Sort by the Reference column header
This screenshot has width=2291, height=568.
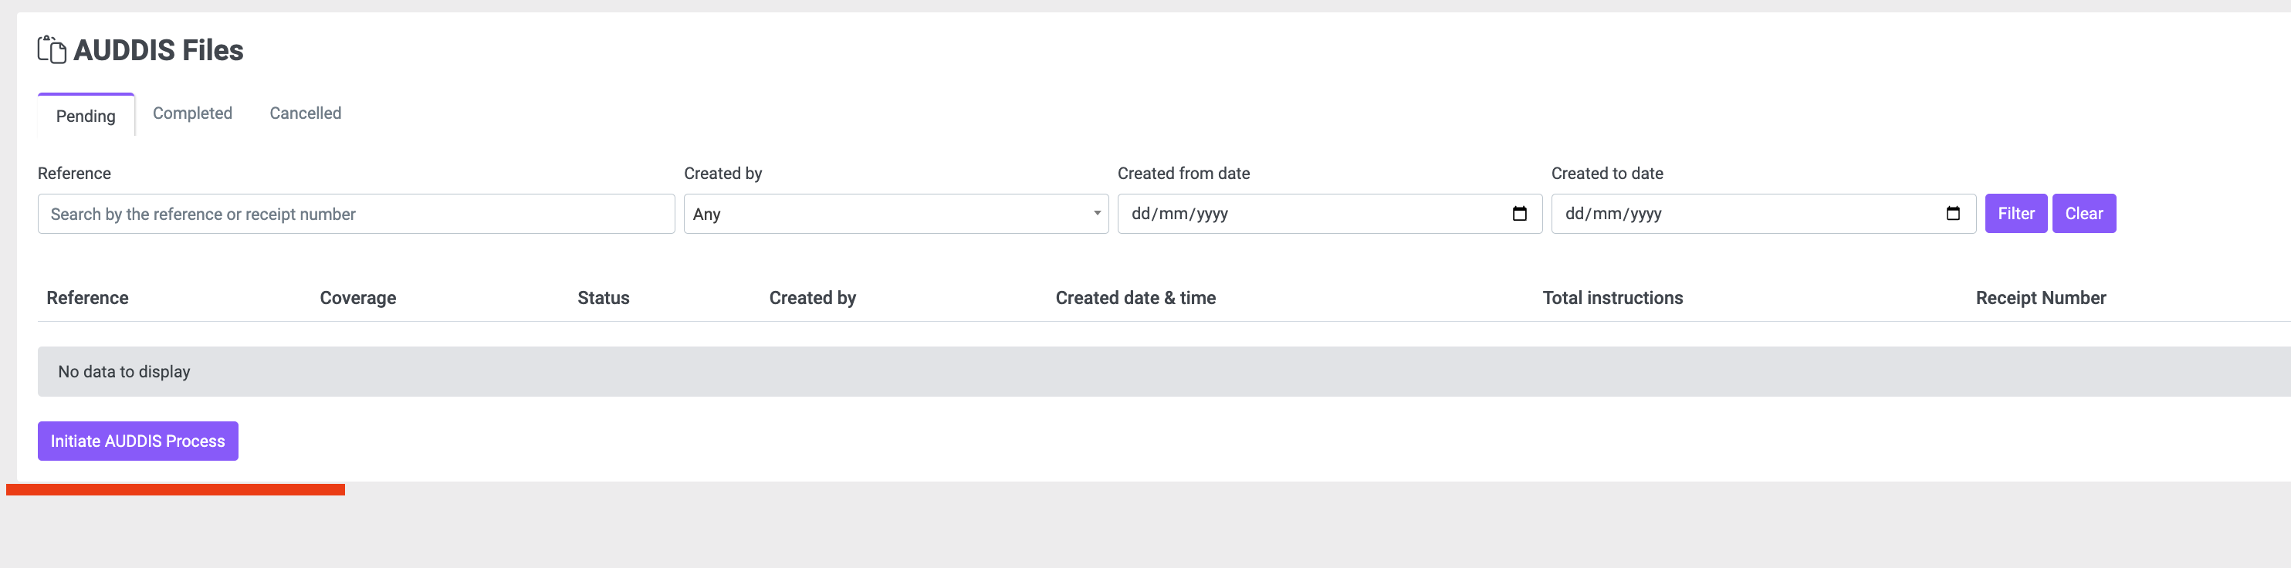tap(87, 298)
